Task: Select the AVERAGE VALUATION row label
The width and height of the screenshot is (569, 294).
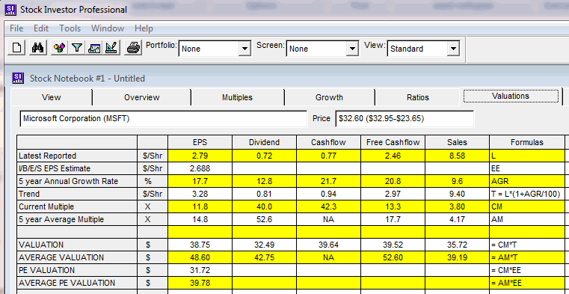Action: [77, 257]
